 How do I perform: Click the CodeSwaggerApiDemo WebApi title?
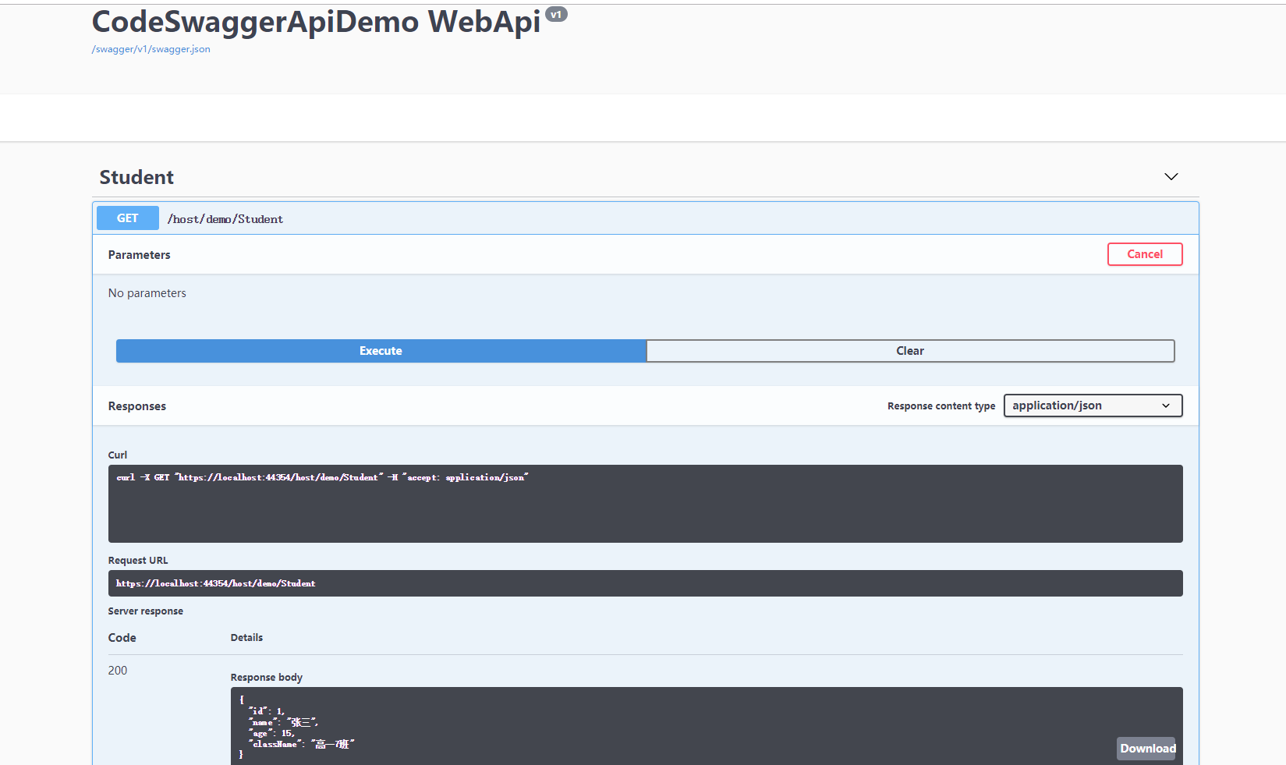[x=315, y=22]
